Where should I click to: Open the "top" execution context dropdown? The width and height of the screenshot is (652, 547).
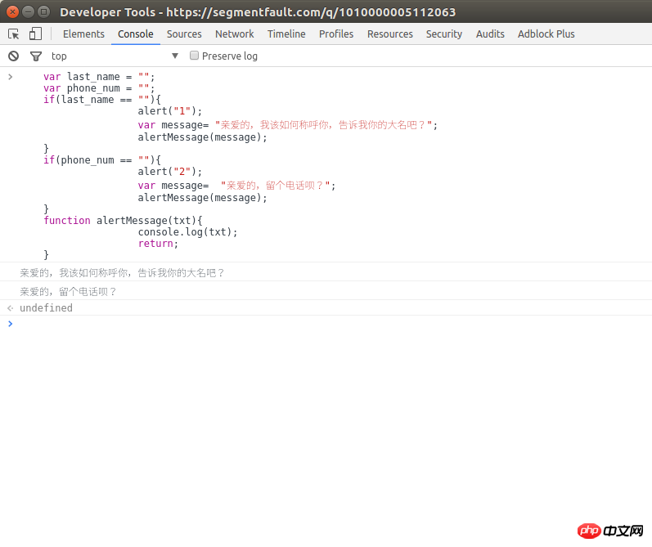115,56
